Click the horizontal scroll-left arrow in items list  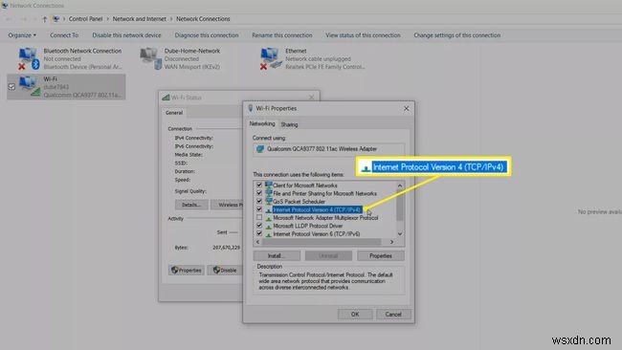257,242
